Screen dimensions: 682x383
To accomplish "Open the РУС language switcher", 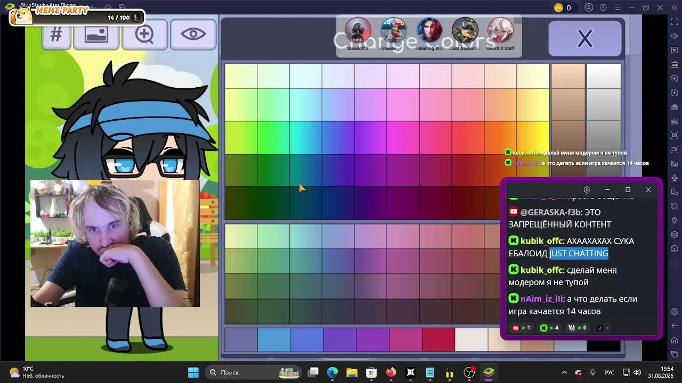I will [x=610, y=372].
